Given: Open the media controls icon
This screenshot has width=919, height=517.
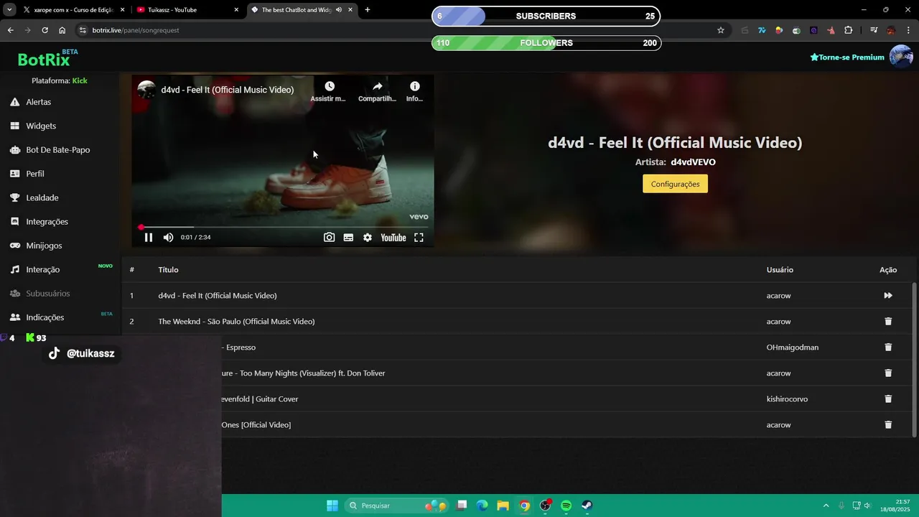Looking at the screenshot, I should [x=874, y=30].
